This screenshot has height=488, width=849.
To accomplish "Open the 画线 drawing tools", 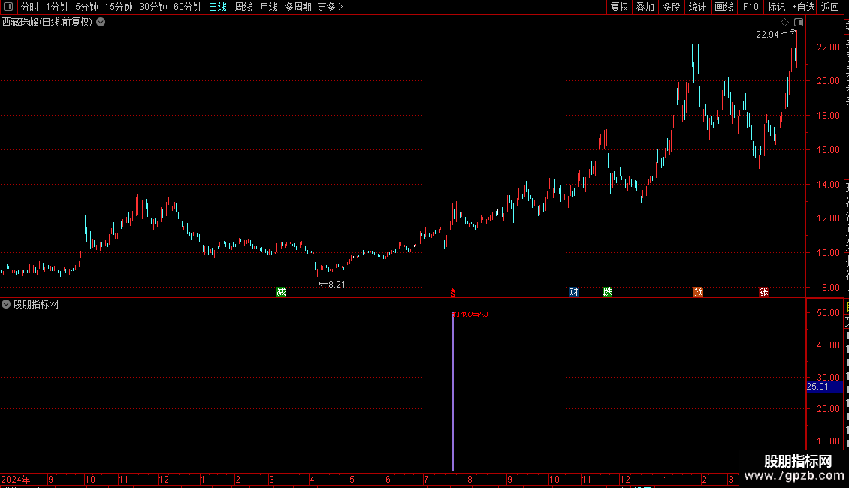I will click(x=724, y=7).
